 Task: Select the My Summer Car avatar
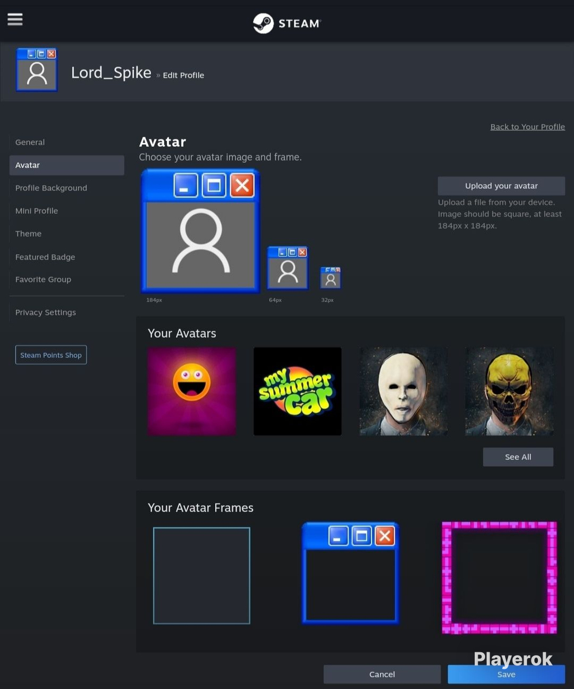pos(297,391)
